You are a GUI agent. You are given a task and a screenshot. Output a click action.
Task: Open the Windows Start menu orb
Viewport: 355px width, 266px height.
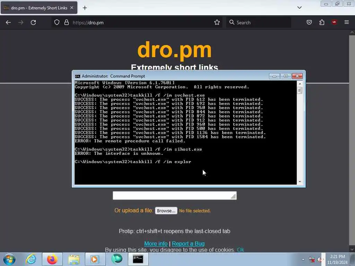[x=9, y=259]
